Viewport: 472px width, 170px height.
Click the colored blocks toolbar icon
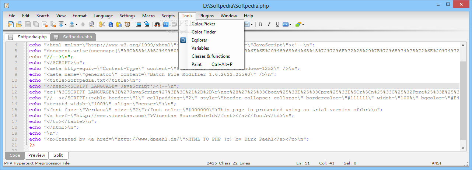(x=298, y=24)
